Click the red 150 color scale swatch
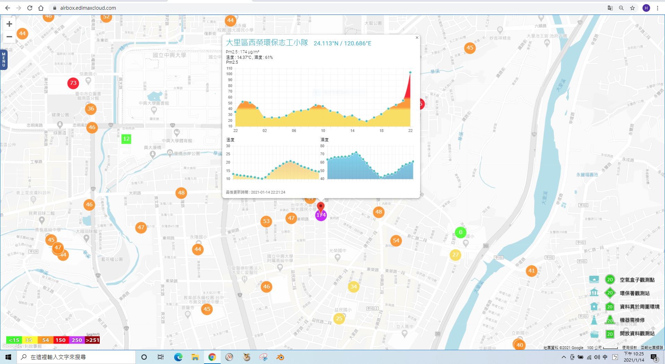Viewport: 665px width, 364px height. (x=61, y=340)
